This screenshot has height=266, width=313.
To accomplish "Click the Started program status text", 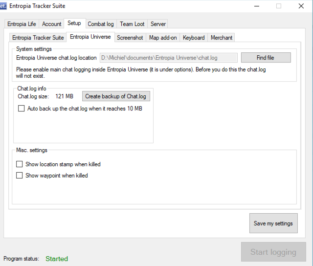I will pos(57,259).
